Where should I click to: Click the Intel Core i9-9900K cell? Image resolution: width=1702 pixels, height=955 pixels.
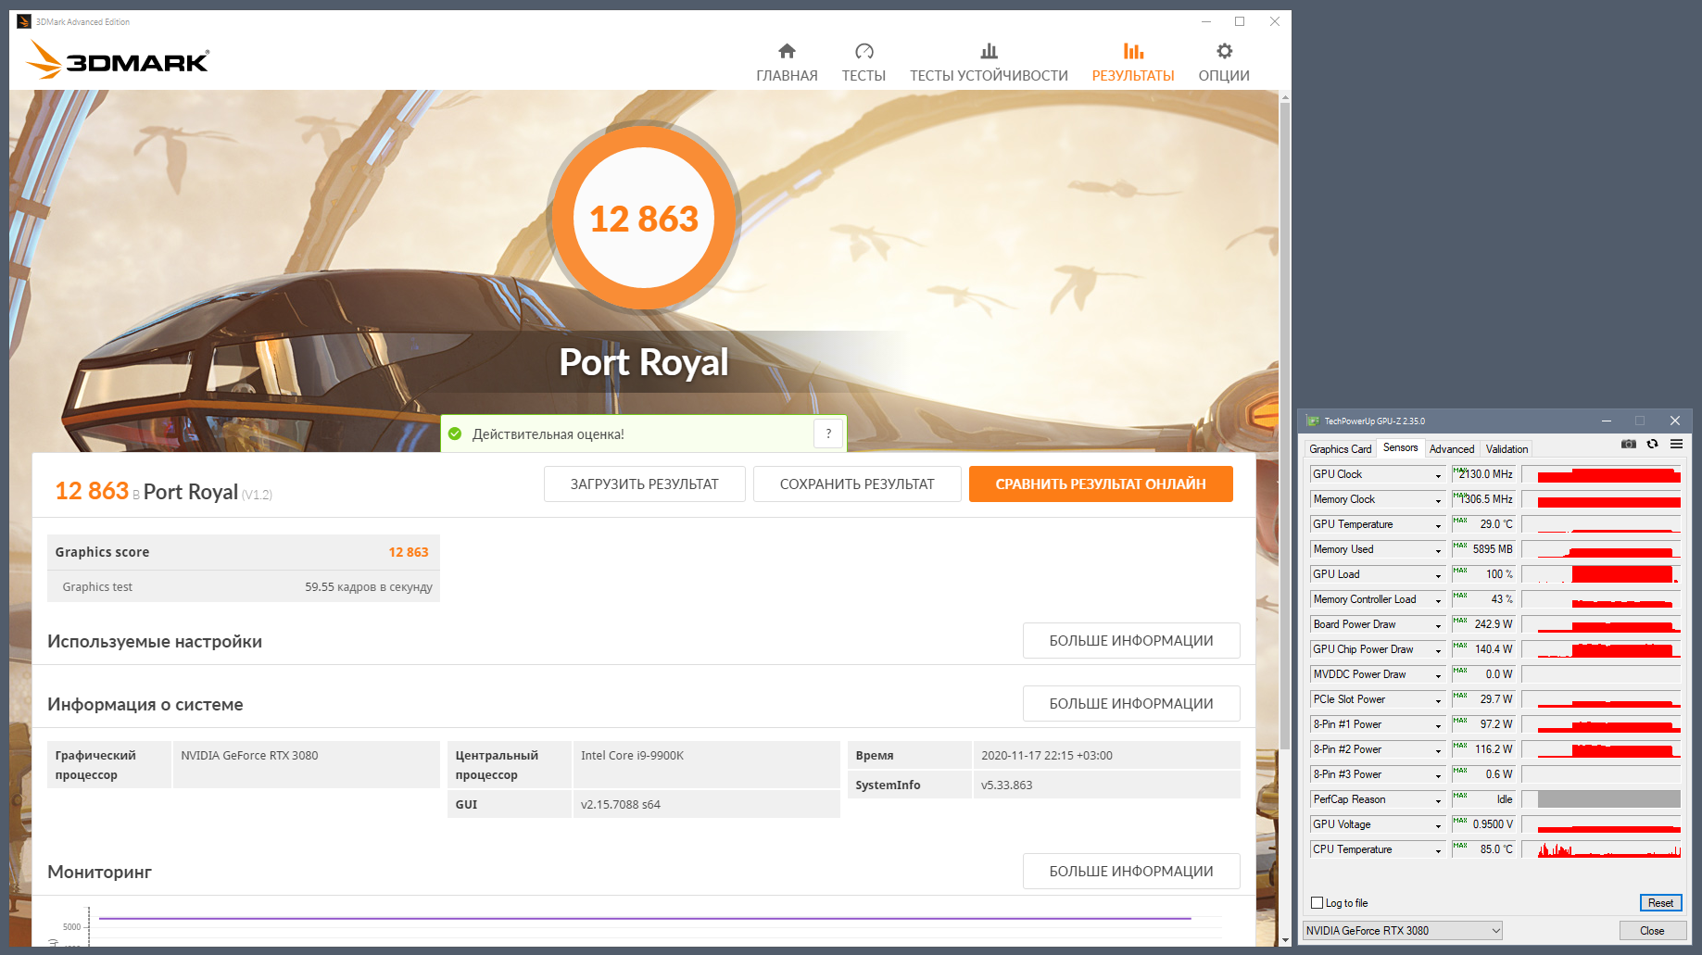[706, 764]
